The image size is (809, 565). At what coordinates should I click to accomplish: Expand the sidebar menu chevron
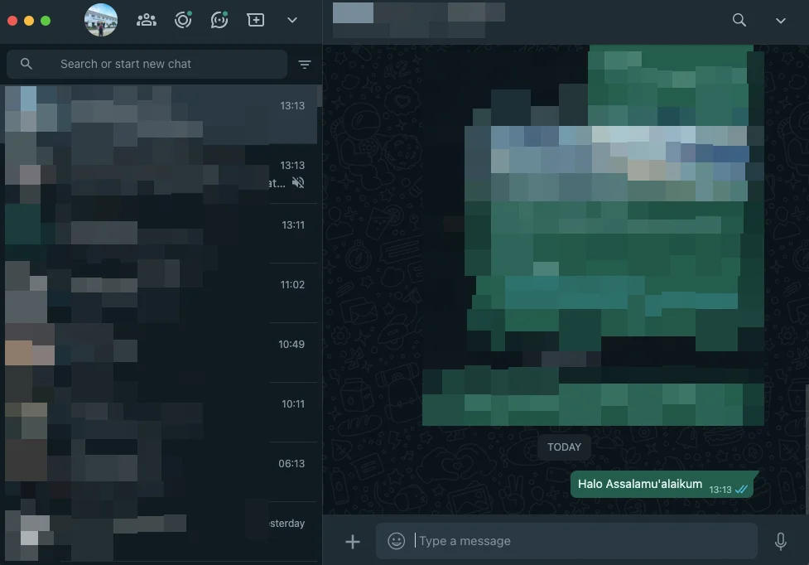click(291, 21)
